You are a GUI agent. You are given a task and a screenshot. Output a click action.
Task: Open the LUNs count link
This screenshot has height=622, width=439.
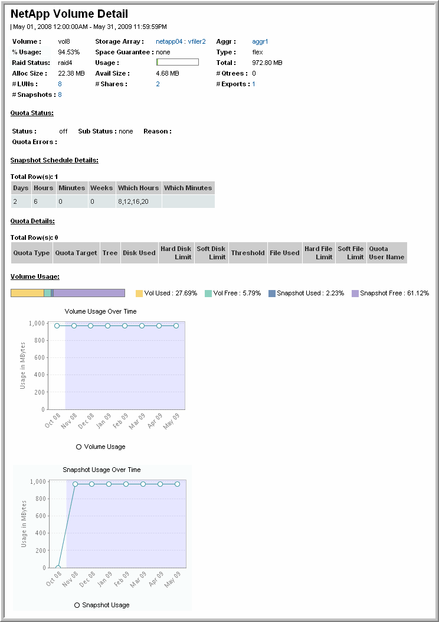[60, 84]
